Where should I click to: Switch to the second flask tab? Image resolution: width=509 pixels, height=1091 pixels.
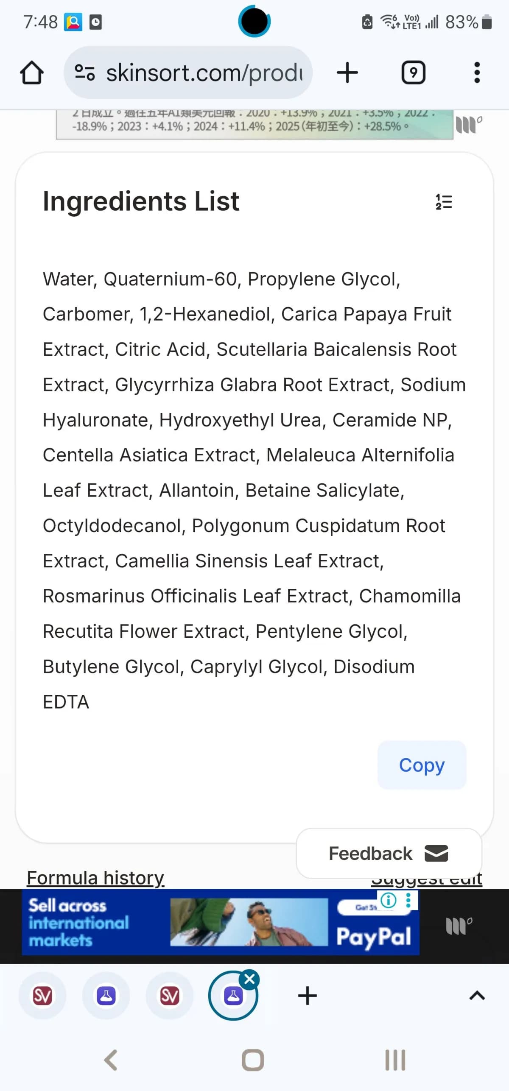pos(106,996)
